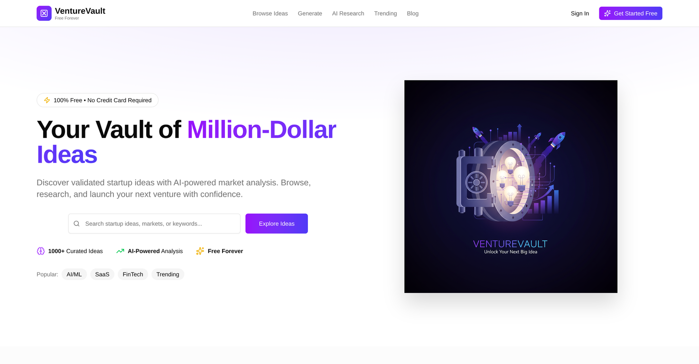Click the brain icon beside 1000+ Curated Ideas
The width and height of the screenshot is (699, 364).
[40, 251]
